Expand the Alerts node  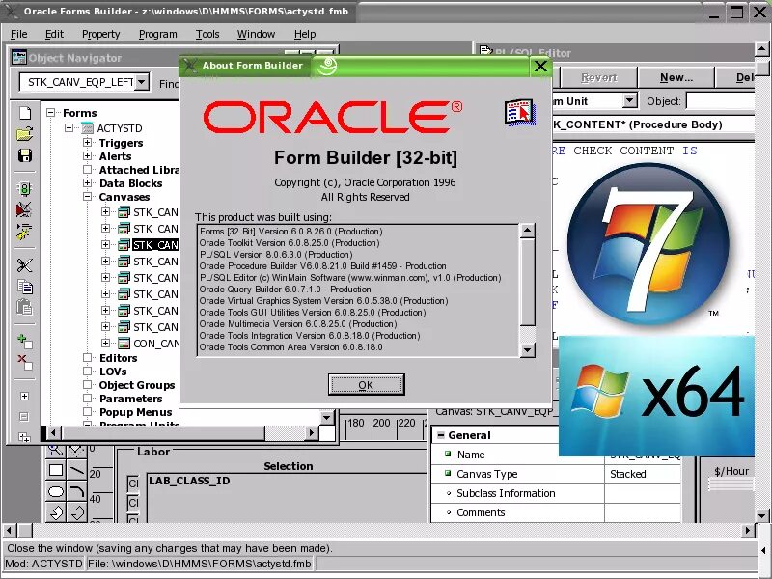88,156
